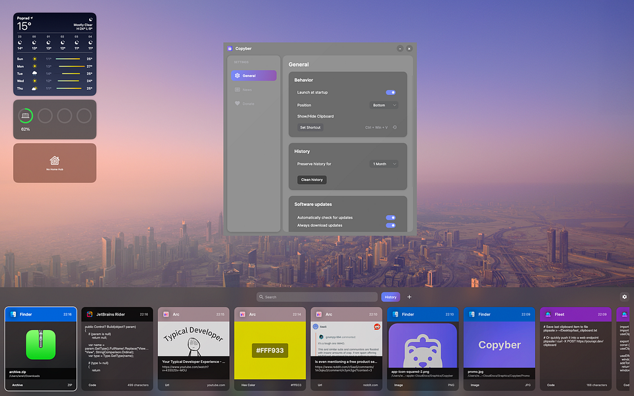Click Arc icon on #FFF933 card
This screenshot has height=396, width=634.
click(242, 314)
